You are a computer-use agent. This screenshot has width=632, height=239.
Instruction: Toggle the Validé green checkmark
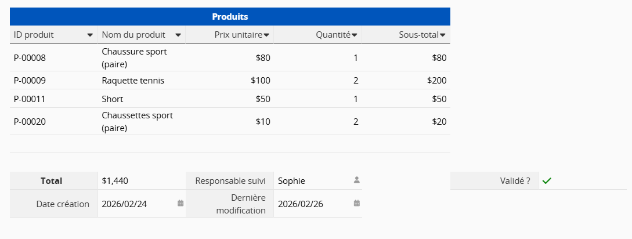(x=546, y=181)
